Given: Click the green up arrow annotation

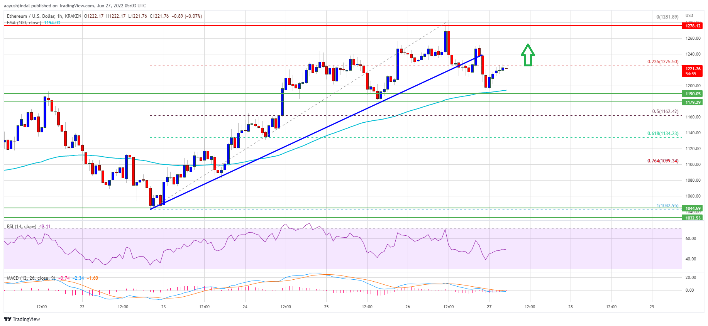Looking at the screenshot, I should coord(528,55).
